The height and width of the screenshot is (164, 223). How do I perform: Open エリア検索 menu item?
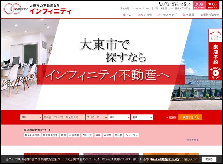pyautogui.click(x=145, y=15)
